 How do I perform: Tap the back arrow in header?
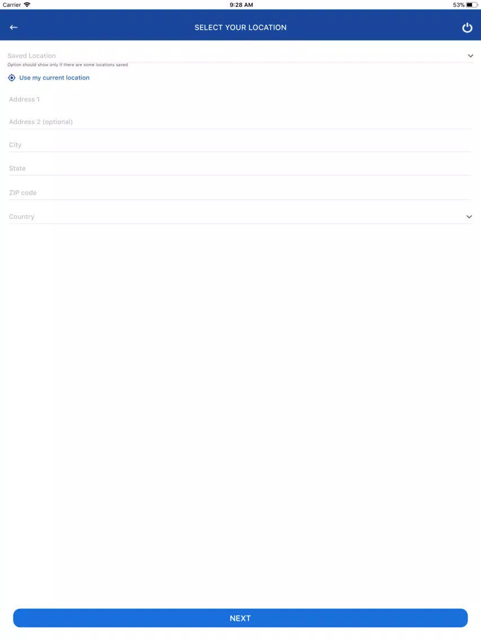(x=14, y=28)
